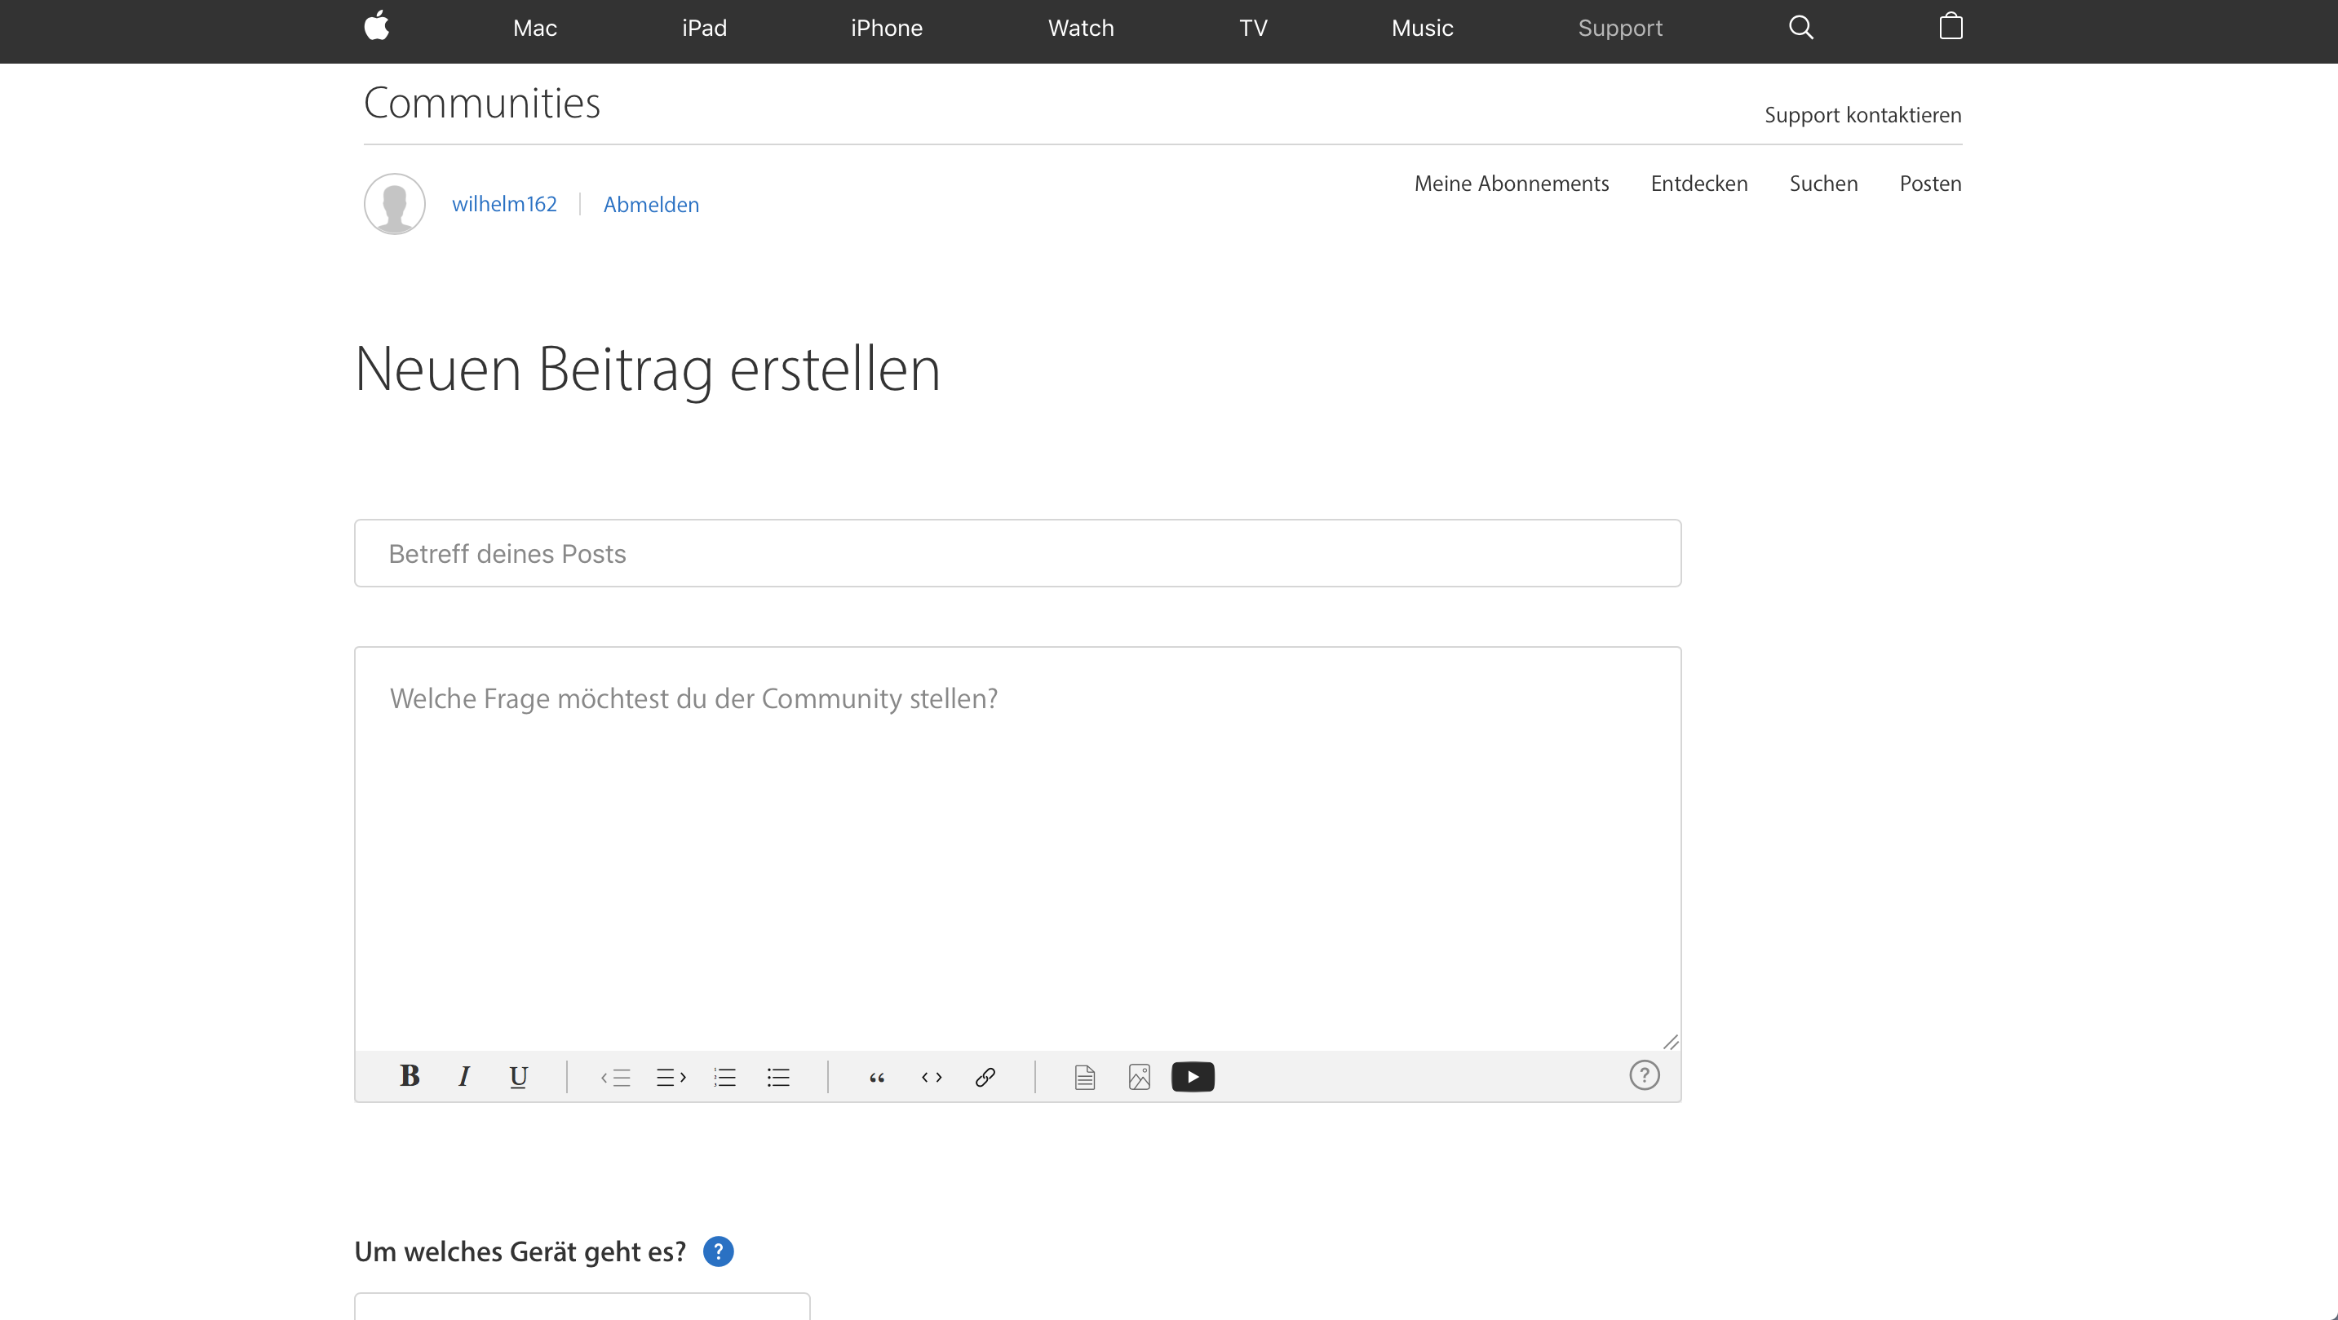This screenshot has width=2338, height=1320.
Task: Click Support kontaktieren link
Action: 1862,114
